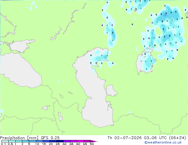Choose the 20 to 25 mm legend swatch
The image size is (188, 145).
click(x=53, y=141)
